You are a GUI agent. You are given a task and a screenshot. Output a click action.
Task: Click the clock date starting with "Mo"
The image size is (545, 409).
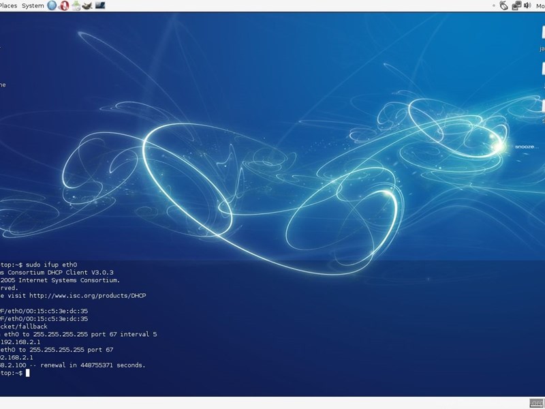(540, 5)
